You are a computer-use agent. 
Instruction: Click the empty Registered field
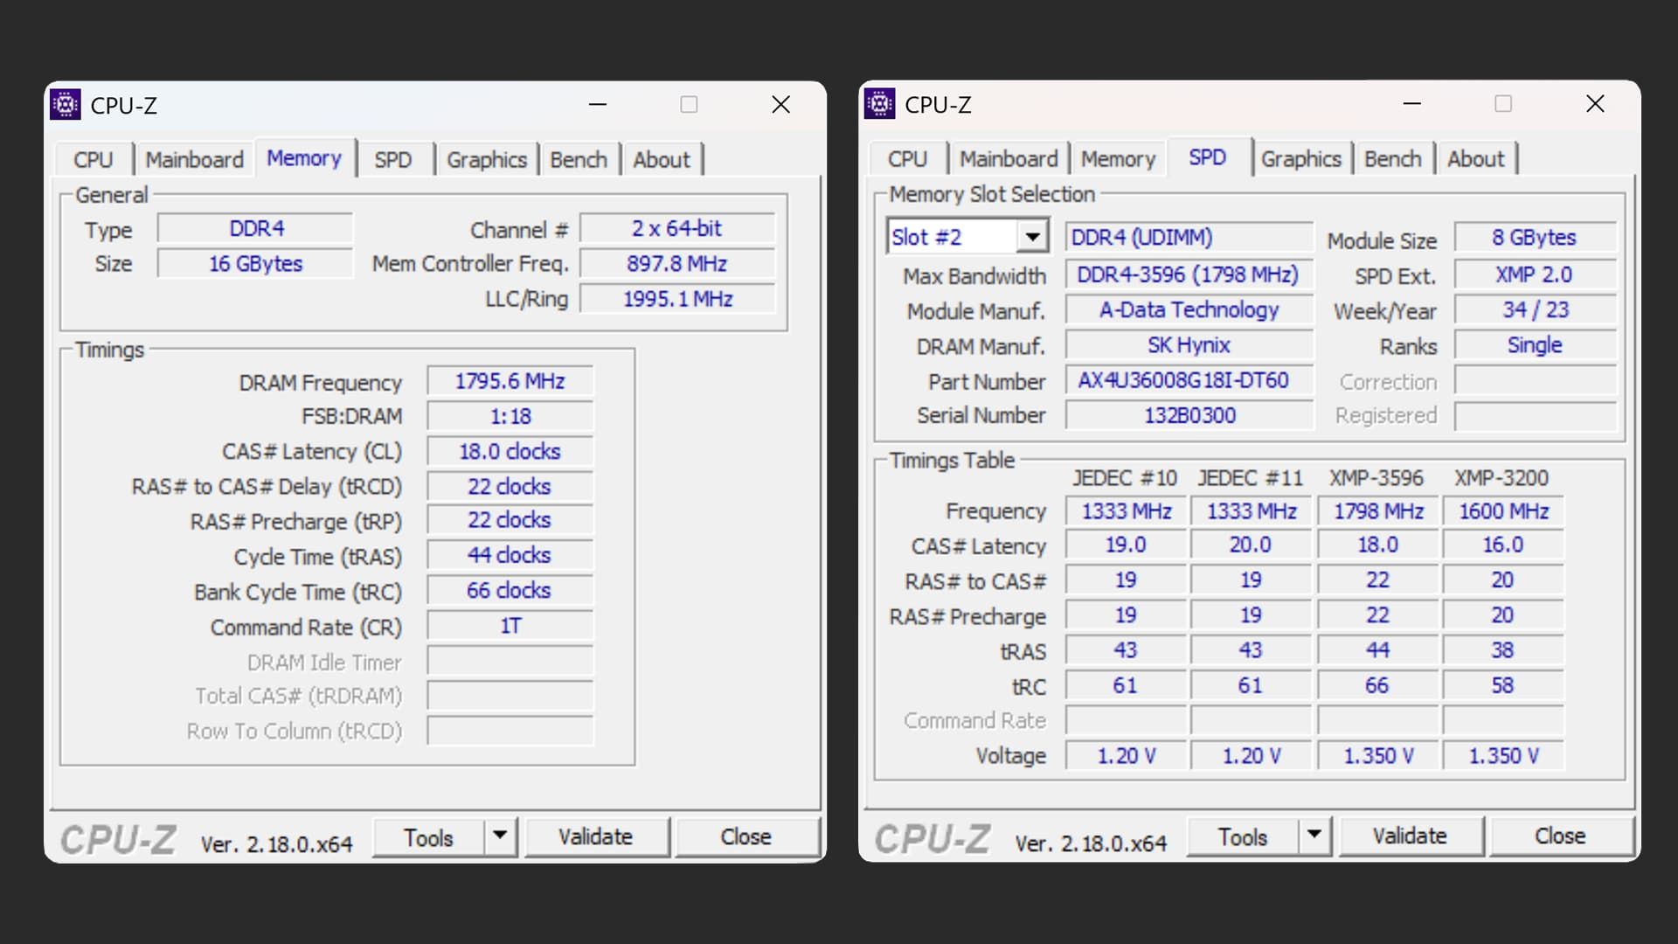coord(1535,416)
